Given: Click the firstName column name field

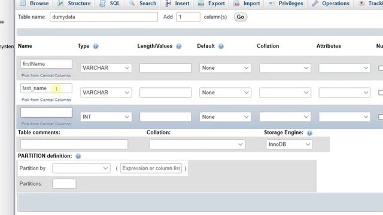Looking at the screenshot, I should point(46,64).
